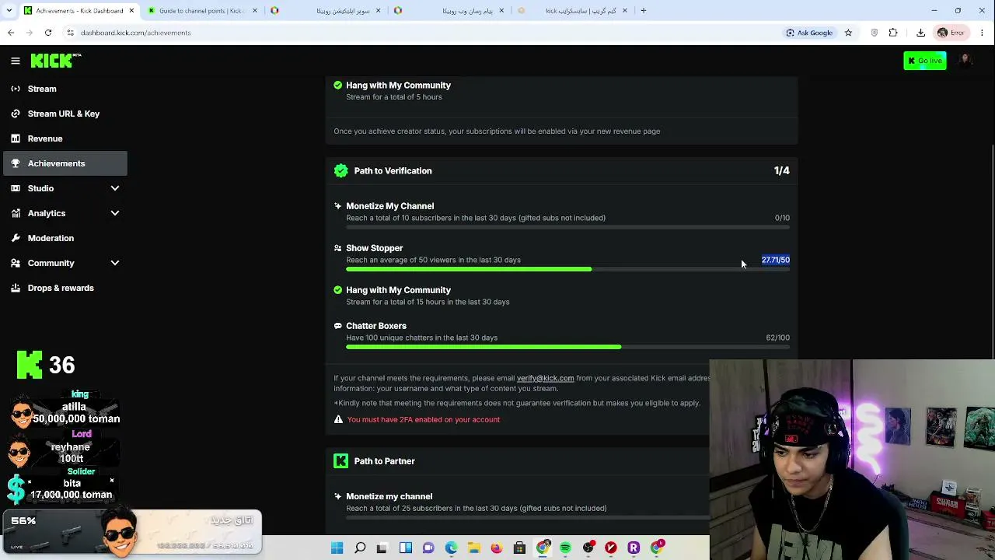The width and height of the screenshot is (995, 560).
Task: Click the 1/4 verification progress count
Action: [782, 171]
